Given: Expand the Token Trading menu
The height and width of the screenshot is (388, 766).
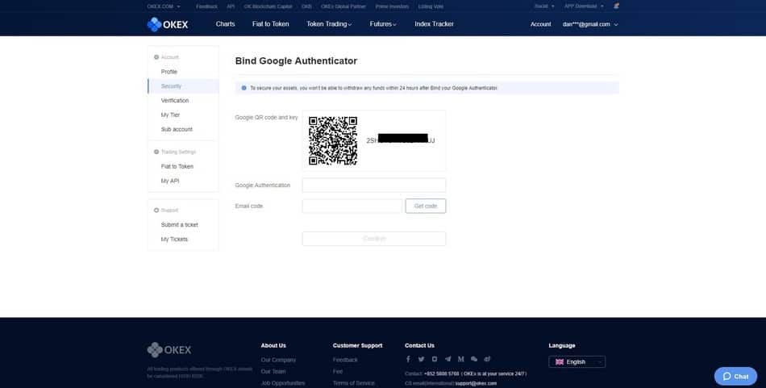Looking at the screenshot, I should click(x=329, y=24).
